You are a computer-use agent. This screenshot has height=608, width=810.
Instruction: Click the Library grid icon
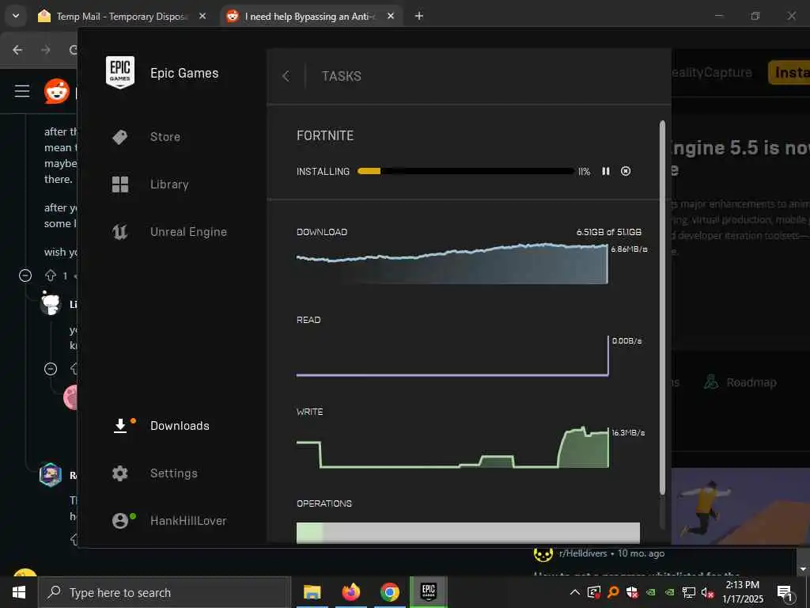(x=120, y=184)
